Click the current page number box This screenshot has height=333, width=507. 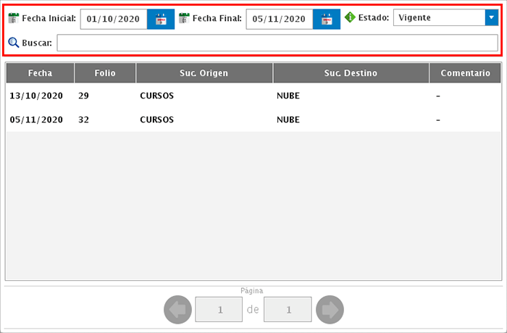[x=219, y=310]
